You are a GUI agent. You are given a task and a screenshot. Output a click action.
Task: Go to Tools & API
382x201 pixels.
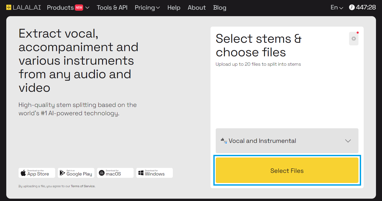pyautogui.click(x=112, y=8)
